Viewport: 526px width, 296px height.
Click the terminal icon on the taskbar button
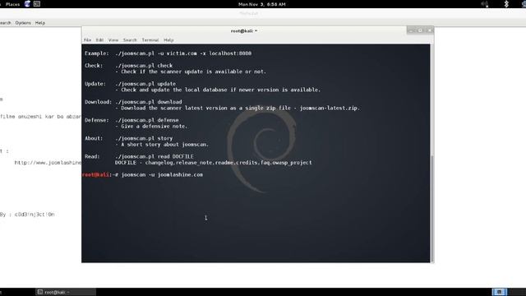pyautogui.click(x=40, y=292)
